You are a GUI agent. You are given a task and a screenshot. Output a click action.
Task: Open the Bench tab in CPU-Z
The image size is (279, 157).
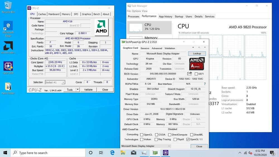pyautogui.click(x=97, y=14)
